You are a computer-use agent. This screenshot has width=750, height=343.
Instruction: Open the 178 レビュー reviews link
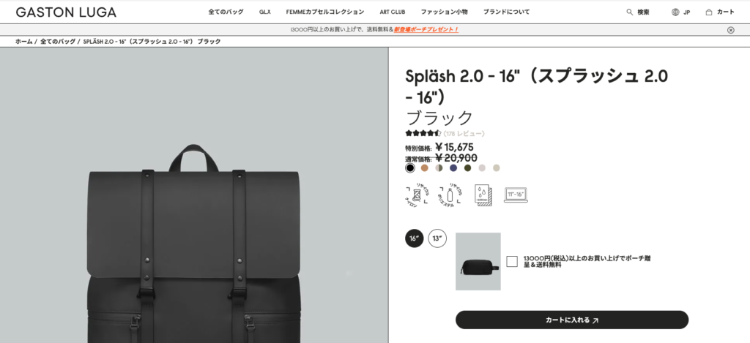[x=464, y=134]
